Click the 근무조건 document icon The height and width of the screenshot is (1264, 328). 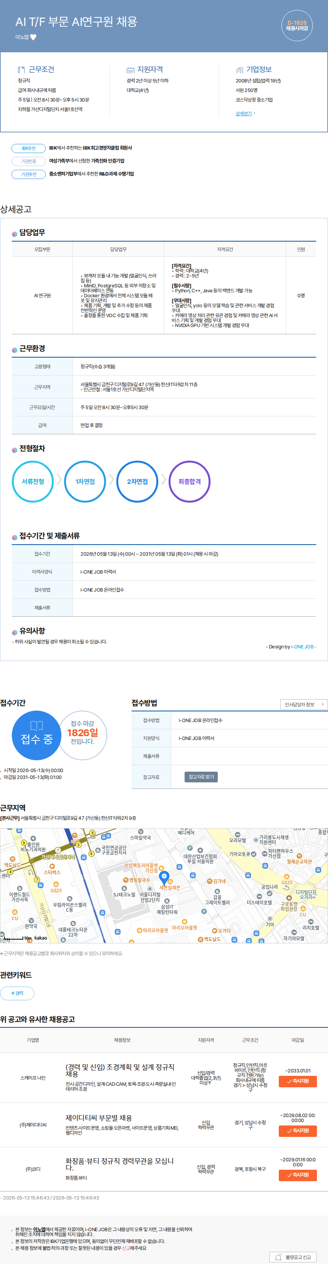click(x=21, y=70)
